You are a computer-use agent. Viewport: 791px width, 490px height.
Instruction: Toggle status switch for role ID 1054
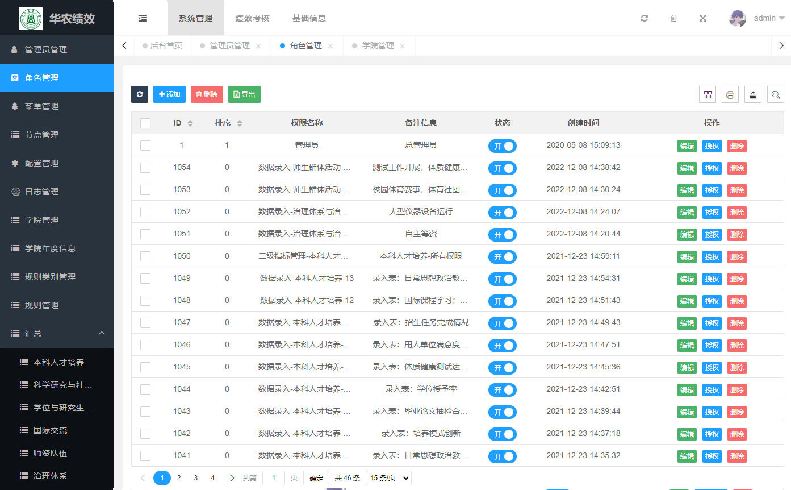502,168
